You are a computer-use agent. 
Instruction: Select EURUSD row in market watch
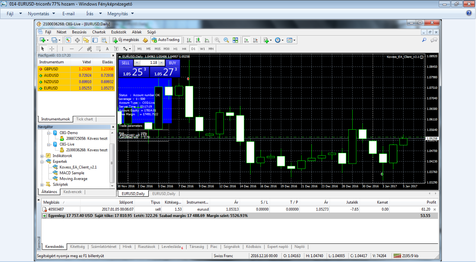51,88
